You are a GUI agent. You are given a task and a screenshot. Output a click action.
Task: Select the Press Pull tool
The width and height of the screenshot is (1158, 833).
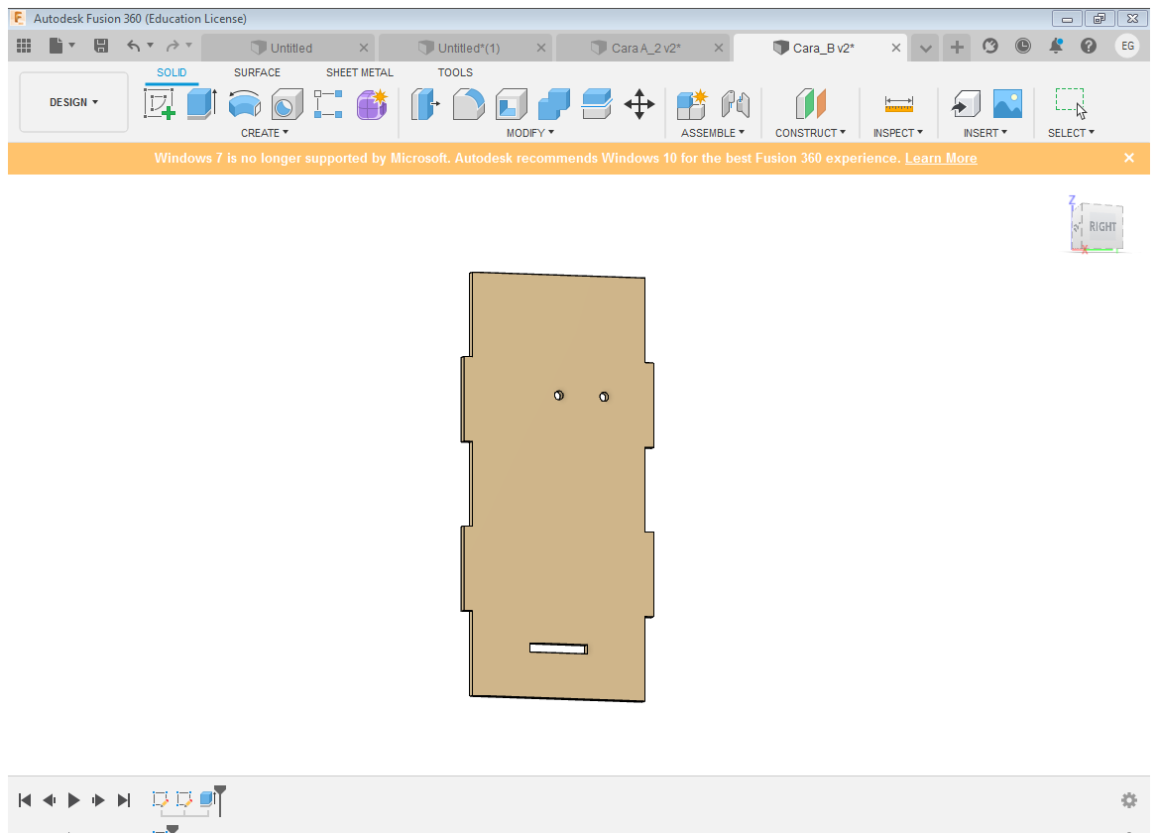pyautogui.click(x=425, y=104)
